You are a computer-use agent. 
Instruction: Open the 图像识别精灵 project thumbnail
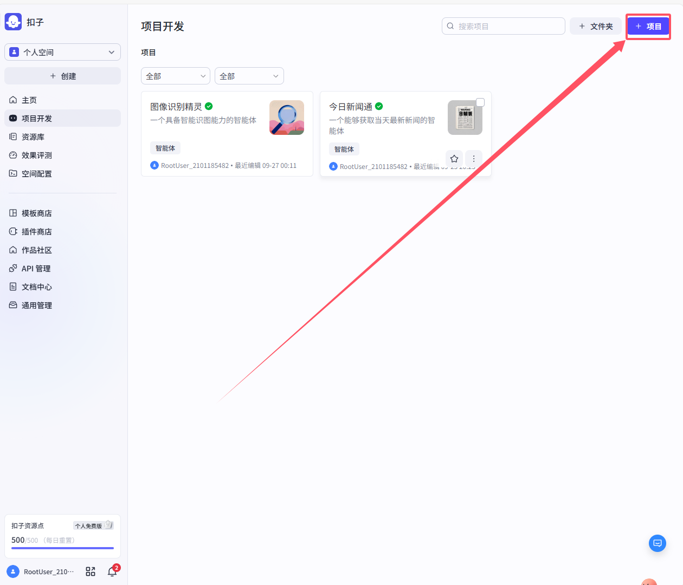[287, 118]
